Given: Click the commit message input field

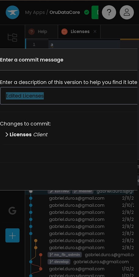Looking at the screenshot, I should pos(69,96).
